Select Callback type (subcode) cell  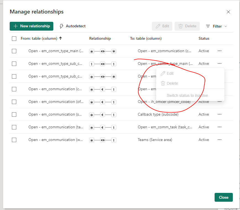(x=158, y=115)
